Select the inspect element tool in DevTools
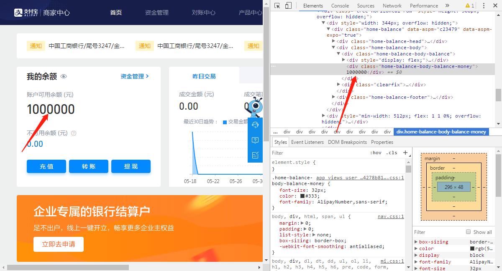The width and height of the screenshot is (502, 271). coord(277,5)
